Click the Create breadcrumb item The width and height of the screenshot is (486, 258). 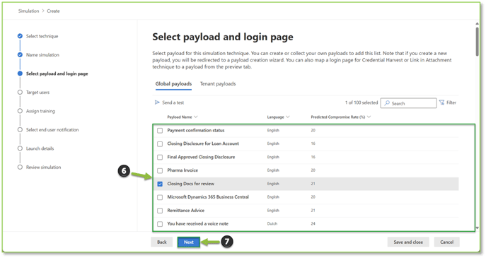(53, 11)
